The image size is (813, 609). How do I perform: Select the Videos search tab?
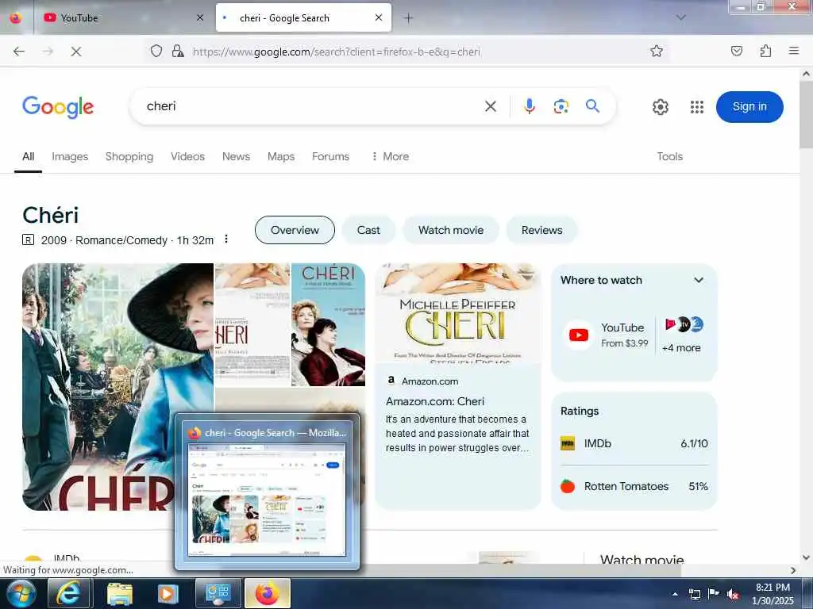(187, 156)
